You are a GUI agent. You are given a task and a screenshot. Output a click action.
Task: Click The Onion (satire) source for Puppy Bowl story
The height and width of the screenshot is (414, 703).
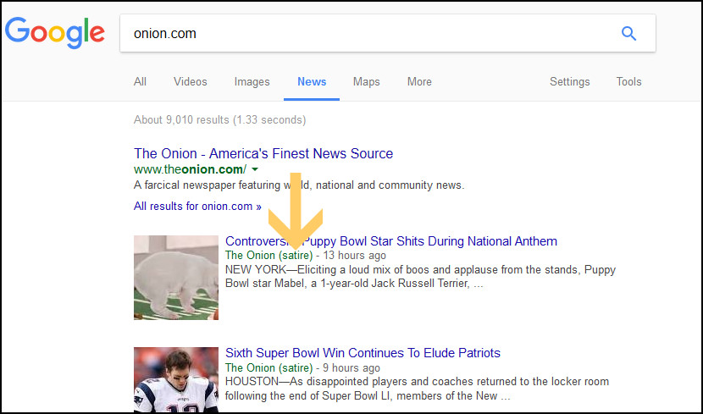tap(268, 256)
